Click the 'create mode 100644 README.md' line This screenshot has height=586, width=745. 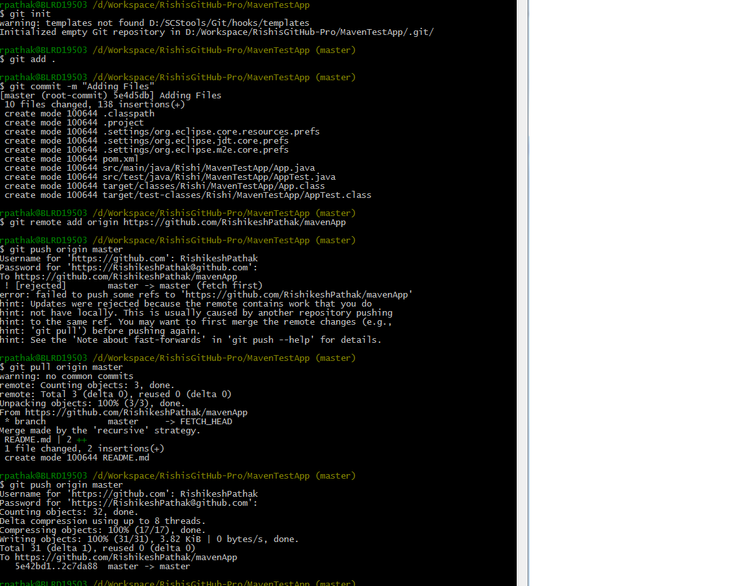tap(77, 457)
